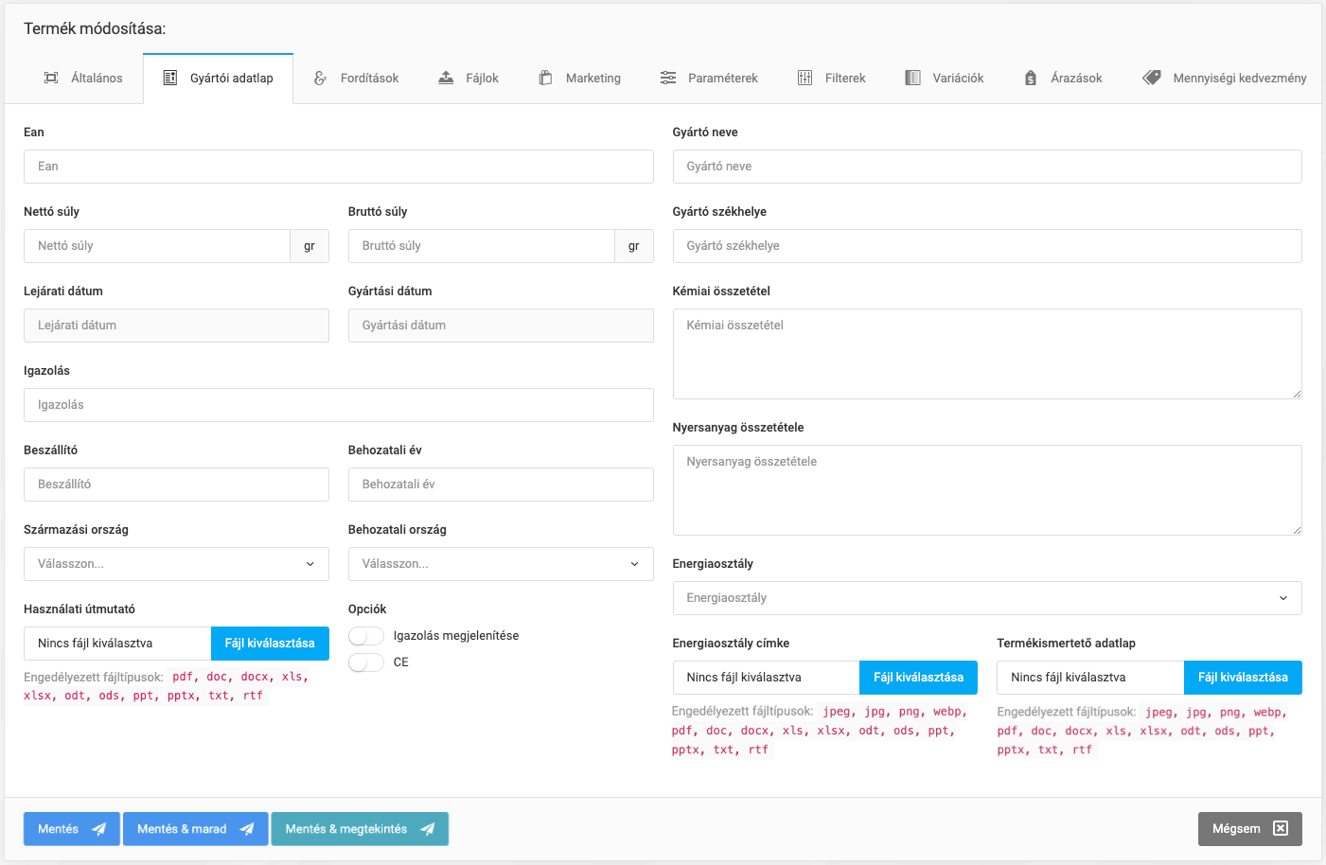The height and width of the screenshot is (865, 1326).
Task: Click the Paraméterek sliders icon
Action: (x=668, y=78)
